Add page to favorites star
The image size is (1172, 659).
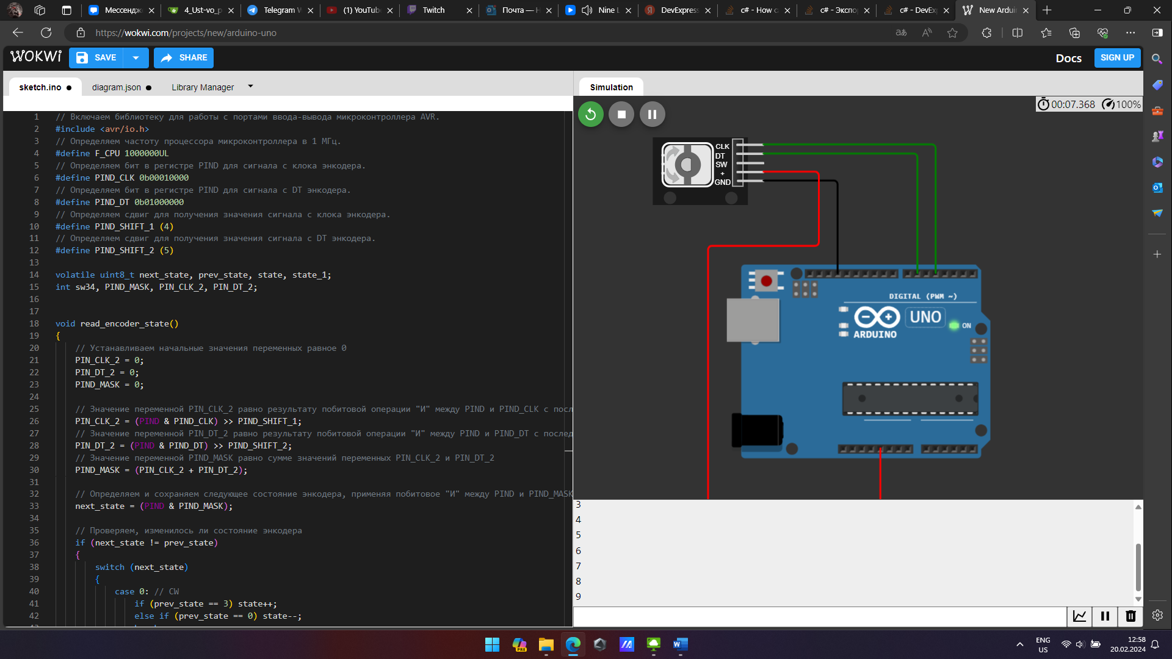(x=952, y=33)
